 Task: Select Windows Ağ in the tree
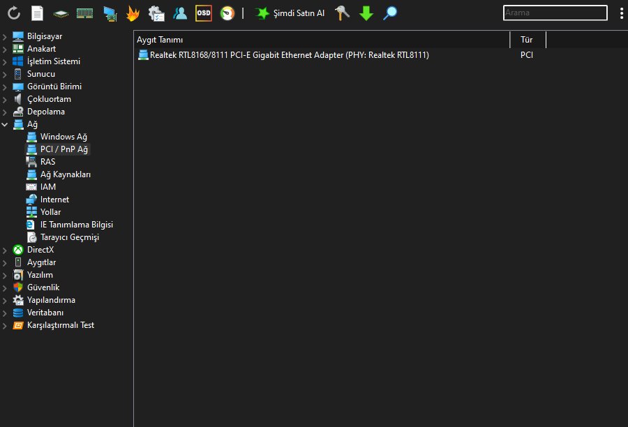coord(63,137)
